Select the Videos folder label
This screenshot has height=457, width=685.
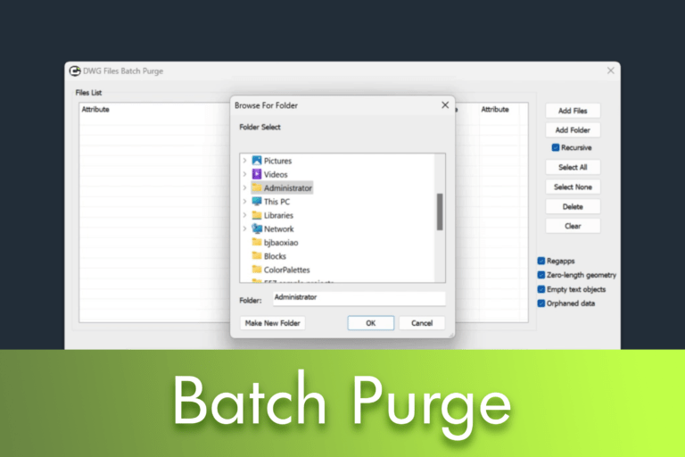[x=276, y=174]
